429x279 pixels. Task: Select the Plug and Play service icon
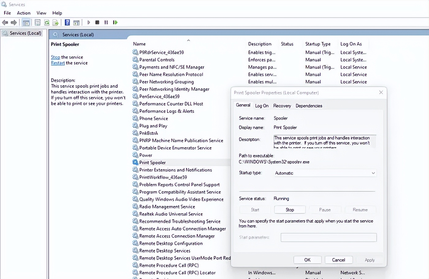point(135,126)
